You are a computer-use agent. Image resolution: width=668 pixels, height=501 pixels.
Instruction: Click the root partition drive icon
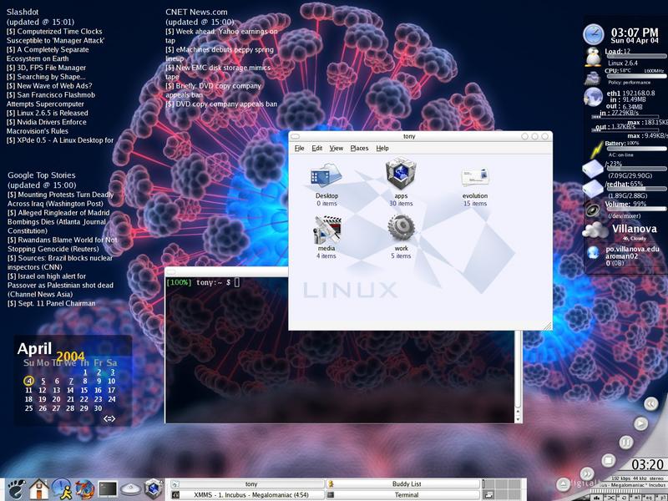click(x=593, y=170)
